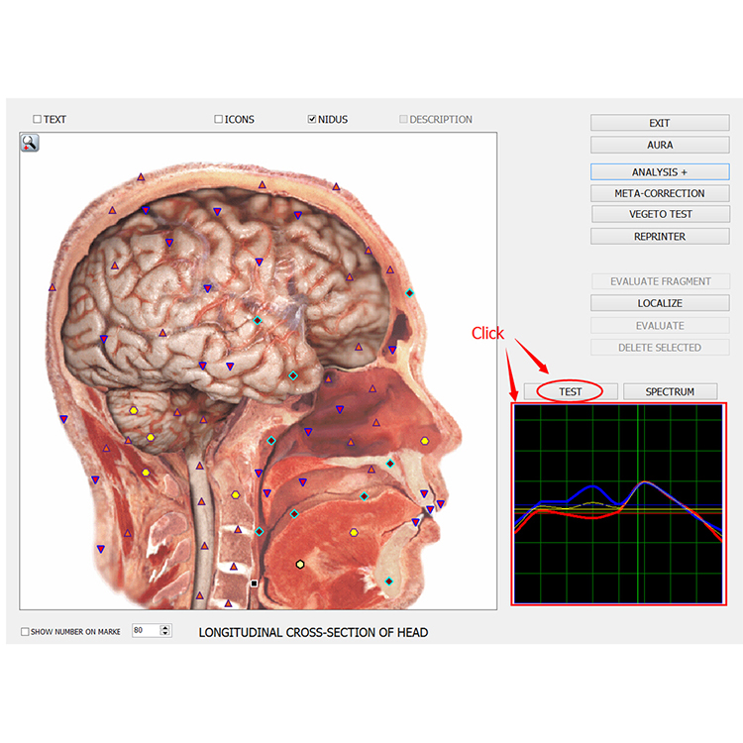Click the ANALYSIS + button
743x743 pixels.
pyautogui.click(x=660, y=172)
